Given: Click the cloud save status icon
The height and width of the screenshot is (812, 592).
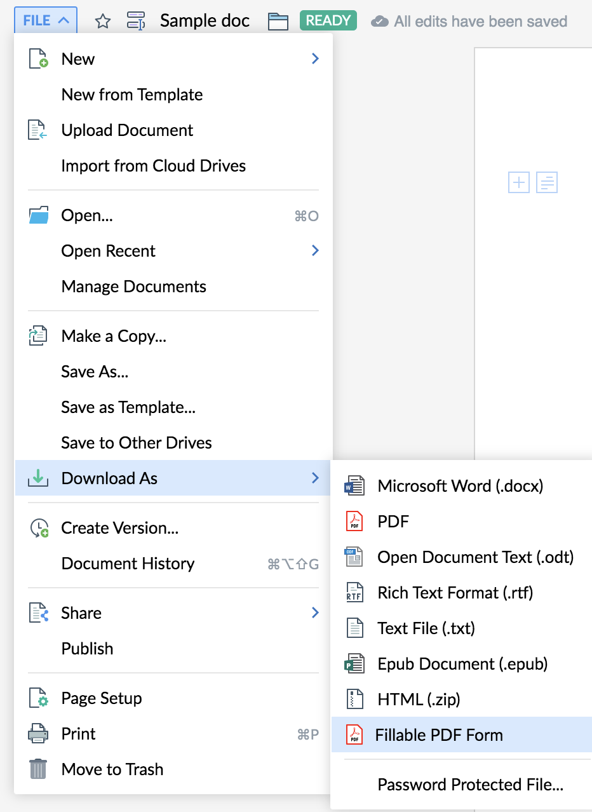Looking at the screenshot, I should pyautogui.click(x=380, y=21).
